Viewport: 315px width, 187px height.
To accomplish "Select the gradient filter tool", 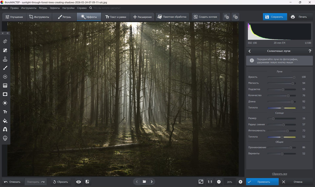I will pos(5,85).
